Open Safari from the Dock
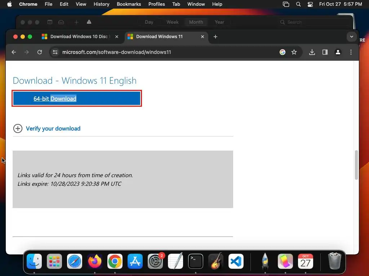 (x=75, y=261)
